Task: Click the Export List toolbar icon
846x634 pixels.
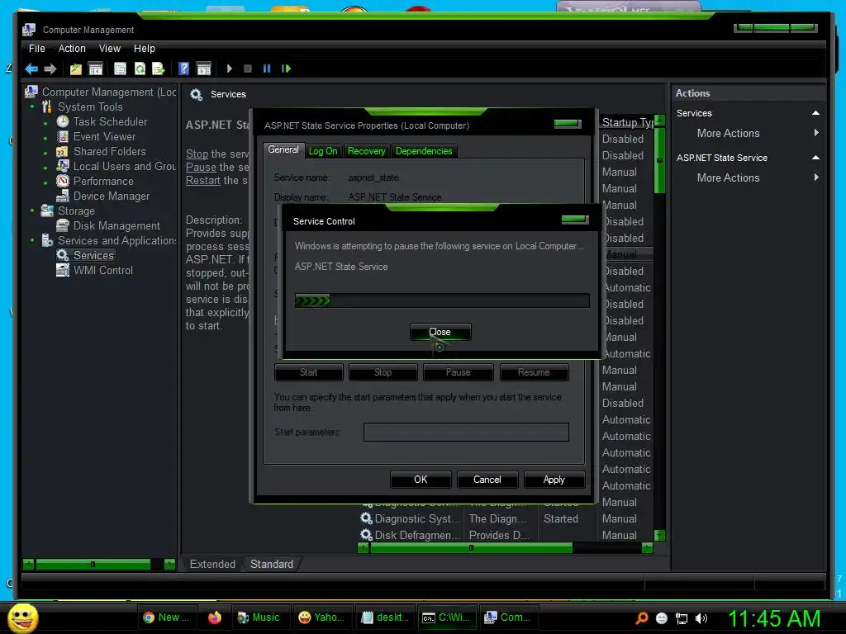Action: pos(158,69)
